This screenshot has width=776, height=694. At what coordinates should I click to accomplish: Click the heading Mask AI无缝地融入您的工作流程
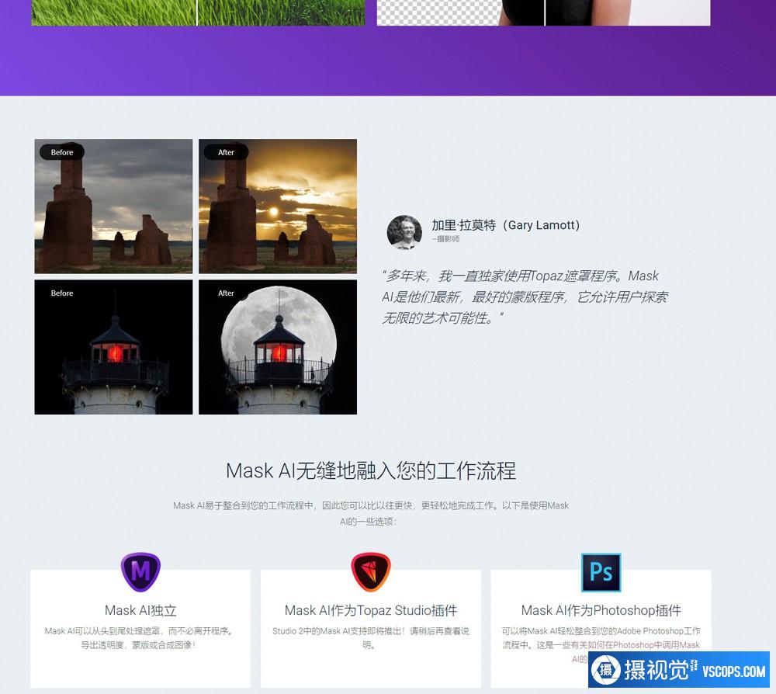[371, 470]
